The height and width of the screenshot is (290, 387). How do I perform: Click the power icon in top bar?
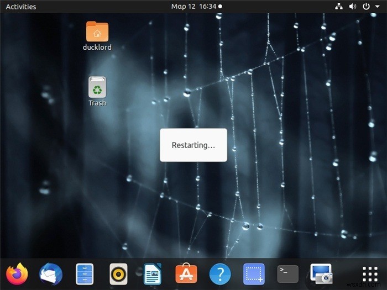tap(366, 7)
